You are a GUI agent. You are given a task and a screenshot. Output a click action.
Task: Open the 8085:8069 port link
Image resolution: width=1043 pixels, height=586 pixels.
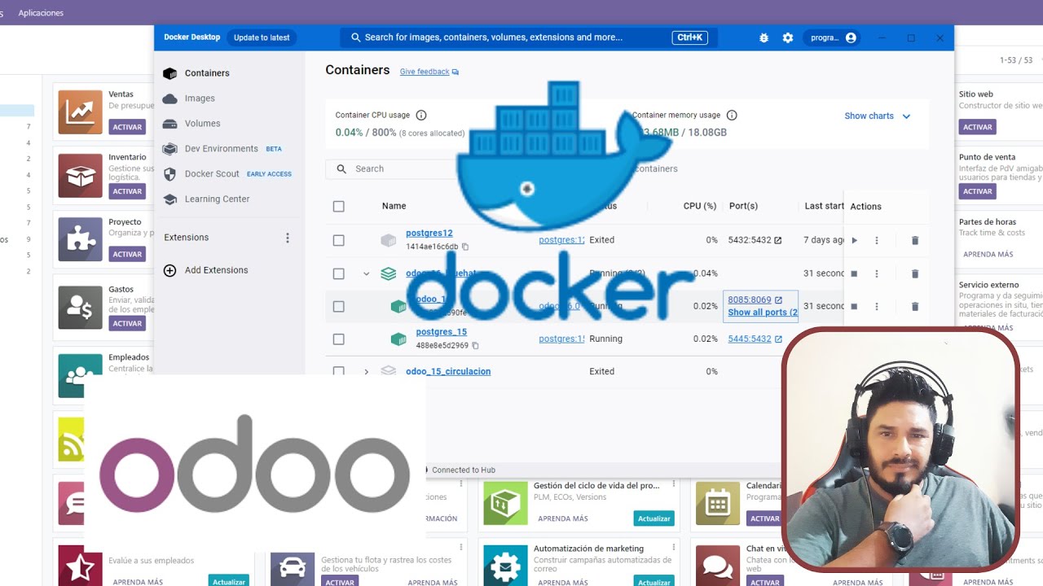[750, 300]
